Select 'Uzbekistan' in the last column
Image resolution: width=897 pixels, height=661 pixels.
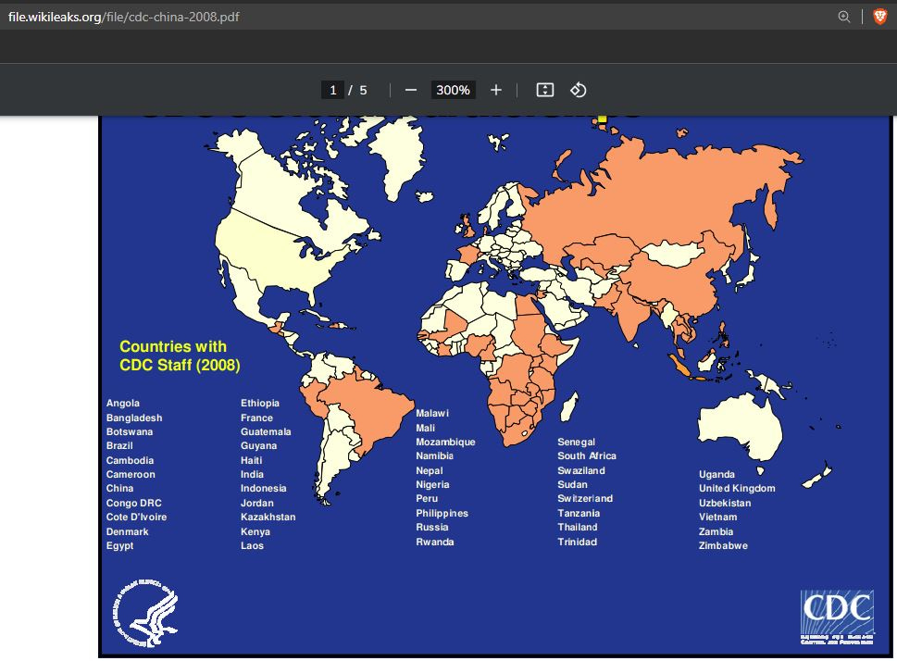pos(725,503)
